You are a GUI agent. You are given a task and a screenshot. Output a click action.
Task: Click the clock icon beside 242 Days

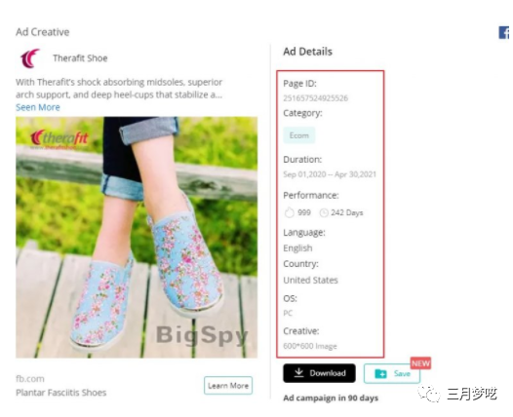[x=324, y=212]
